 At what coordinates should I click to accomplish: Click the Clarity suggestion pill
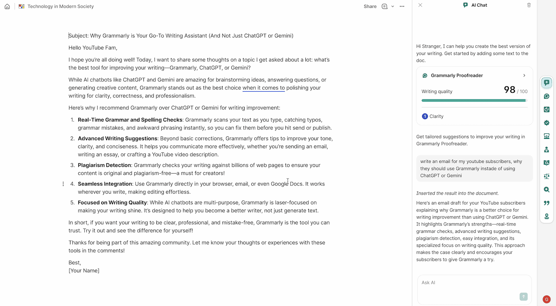(x=433, y=116)
